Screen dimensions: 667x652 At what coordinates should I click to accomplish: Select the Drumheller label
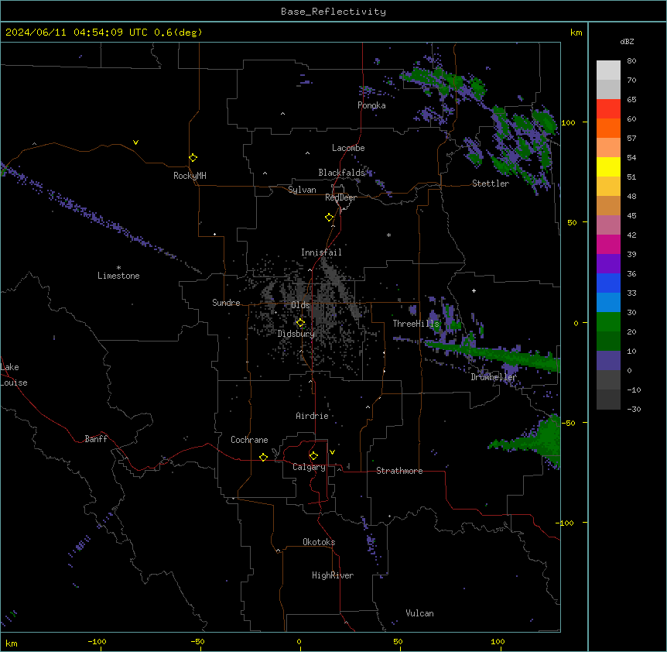494,377
